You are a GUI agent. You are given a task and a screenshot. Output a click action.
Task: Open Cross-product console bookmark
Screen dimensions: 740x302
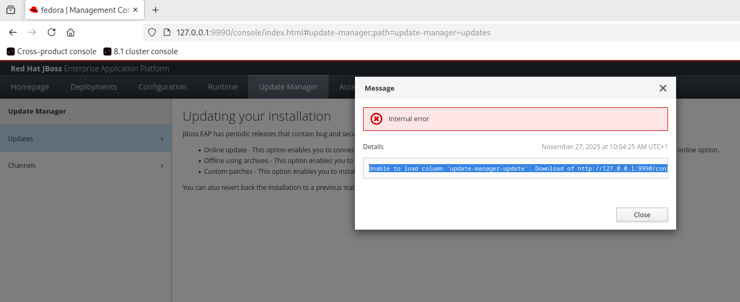(52, 51)
